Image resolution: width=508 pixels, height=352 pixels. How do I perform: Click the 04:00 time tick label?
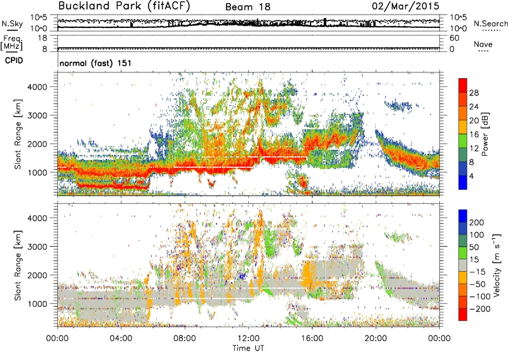click(x=121, y=339)
